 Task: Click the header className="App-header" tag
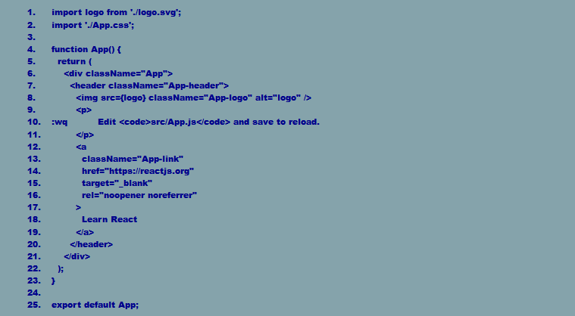point(149,85)
